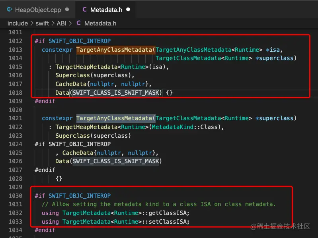Click the unsaved dot on HeapObject.cpp tab
This screenshot has height=238, width=318.
coord(67,10)
